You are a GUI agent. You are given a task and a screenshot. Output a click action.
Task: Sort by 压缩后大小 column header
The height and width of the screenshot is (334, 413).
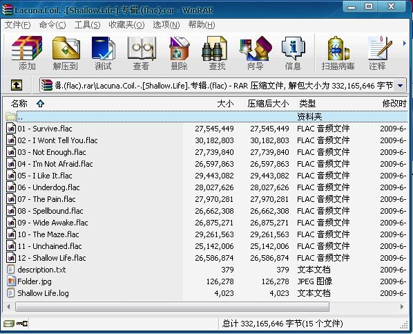[268, 104]
